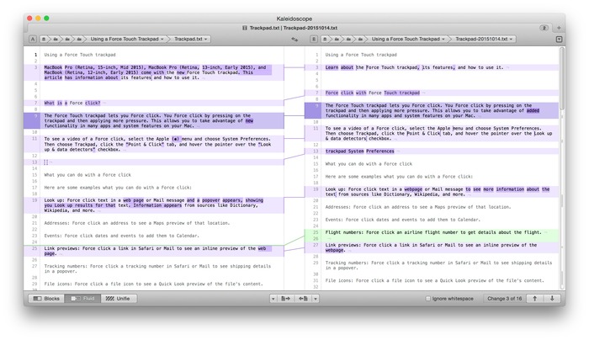This screenshot has height=340, width=589.
Task: Switch to Fluid view
Action: point(82,299)
